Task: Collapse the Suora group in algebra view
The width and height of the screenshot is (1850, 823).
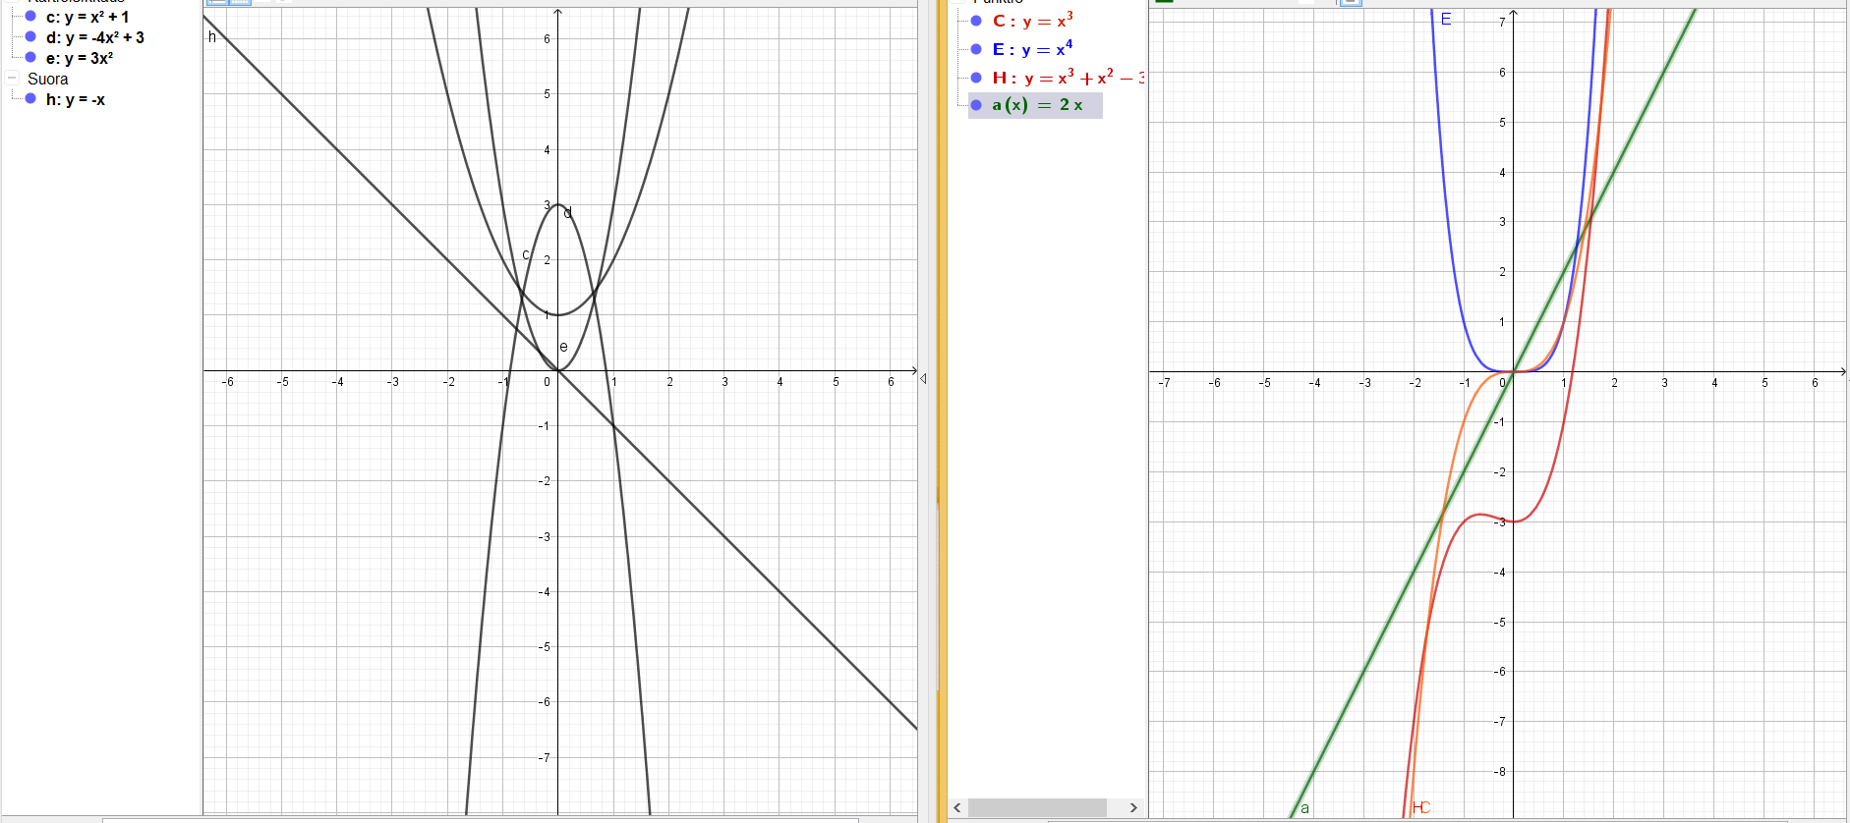Action: (13, 79)
